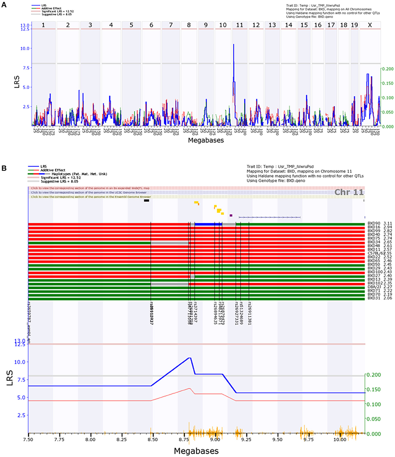This screenshot has width=395, height=457.
Task: Click SNP marker label rs51324689
Action: tap(241, 313)
